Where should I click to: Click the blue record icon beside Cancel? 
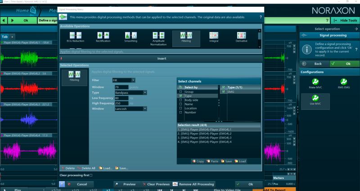tap(62, 184)
